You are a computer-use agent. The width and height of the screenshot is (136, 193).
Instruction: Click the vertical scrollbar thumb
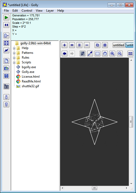(x=131, y=122)
